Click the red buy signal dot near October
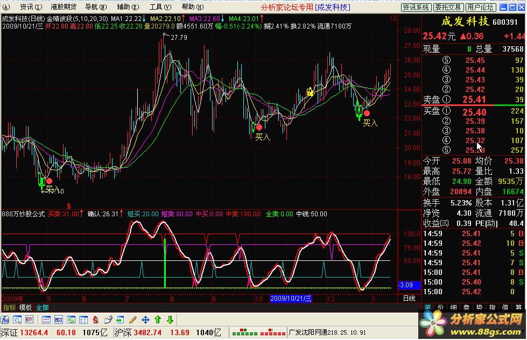Viewport: 527px width, 340px height. pyautogui.click(x=259, y=127)
